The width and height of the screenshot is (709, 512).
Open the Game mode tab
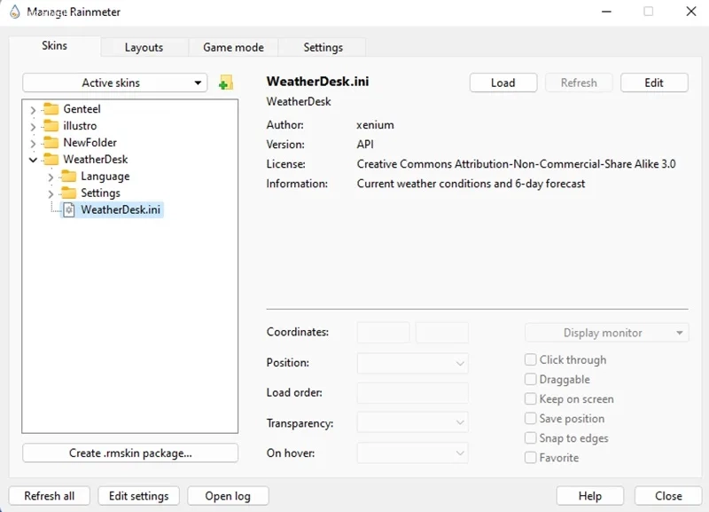pos(233,47)
